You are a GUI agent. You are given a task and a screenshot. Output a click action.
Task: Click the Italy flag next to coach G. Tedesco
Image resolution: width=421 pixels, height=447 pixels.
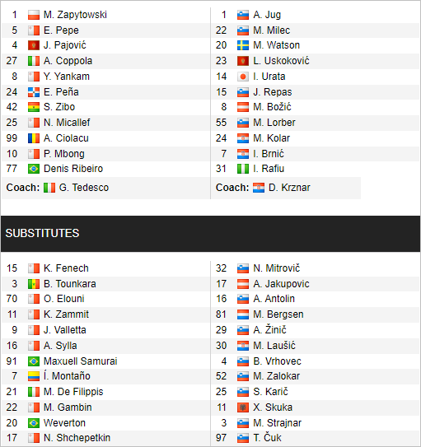pos(49,188)
